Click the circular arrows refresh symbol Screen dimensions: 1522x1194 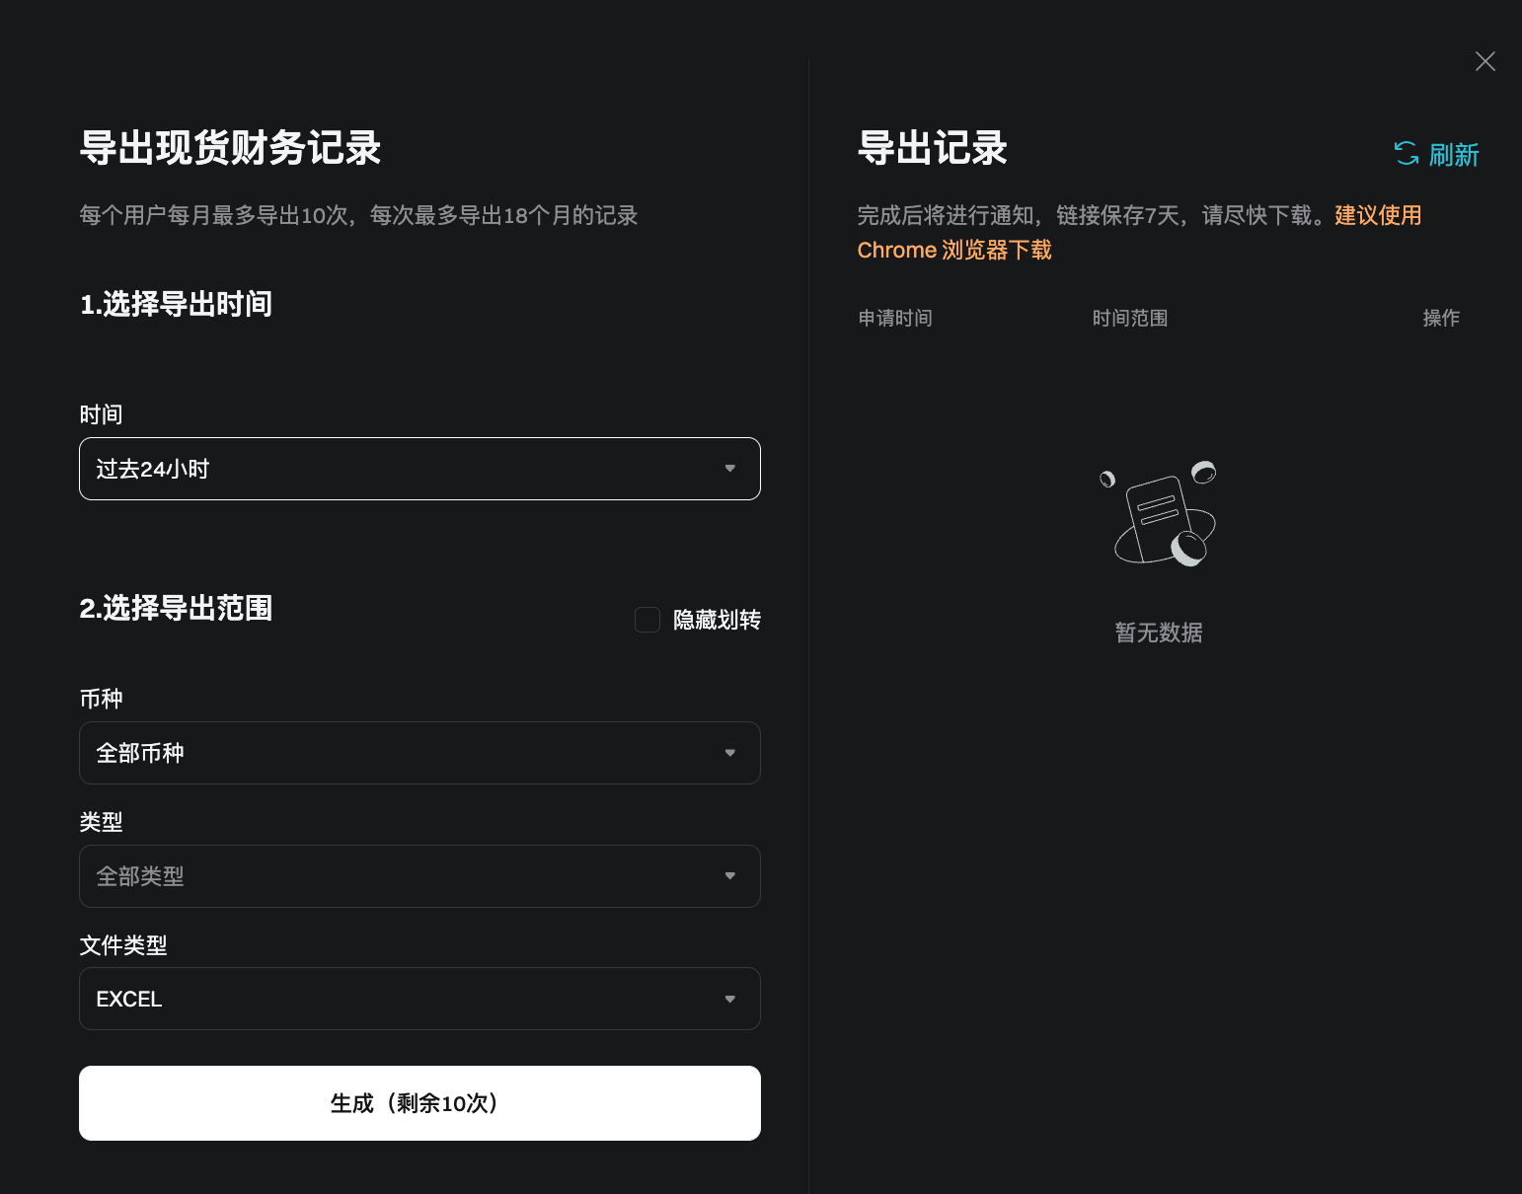click(x=1406, y=154)
